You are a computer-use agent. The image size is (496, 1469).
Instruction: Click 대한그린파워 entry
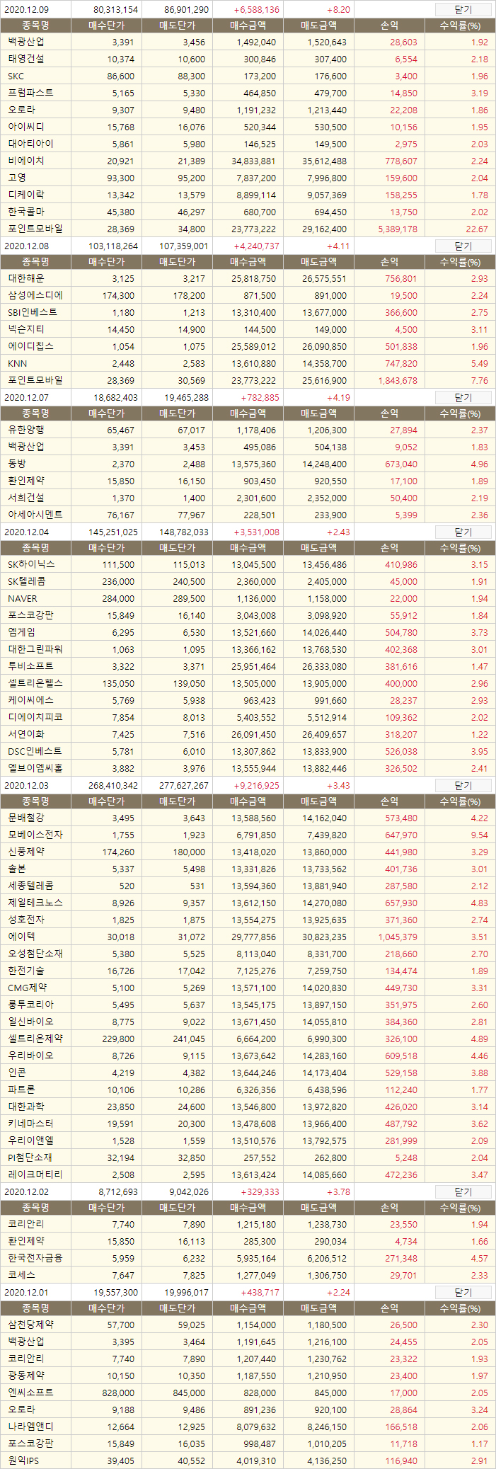[x=35, y=650]
